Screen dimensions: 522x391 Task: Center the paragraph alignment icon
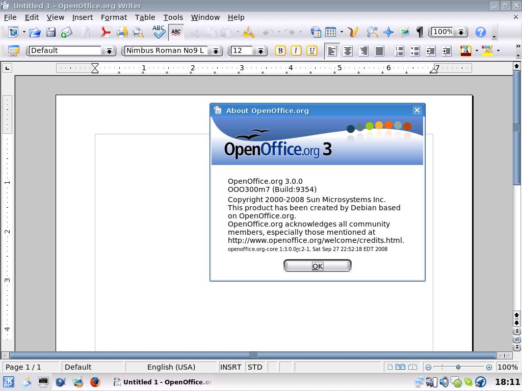point(348,51)
